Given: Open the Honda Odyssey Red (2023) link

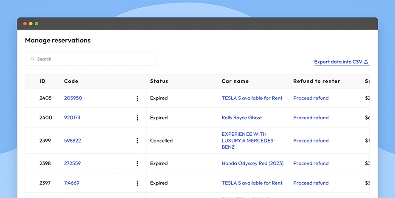Looking at the screenshot, I should coord(252,163).
